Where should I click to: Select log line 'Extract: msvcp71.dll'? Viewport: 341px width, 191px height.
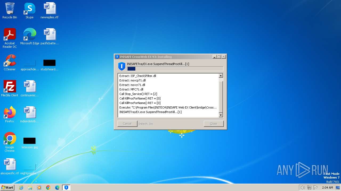132,80
